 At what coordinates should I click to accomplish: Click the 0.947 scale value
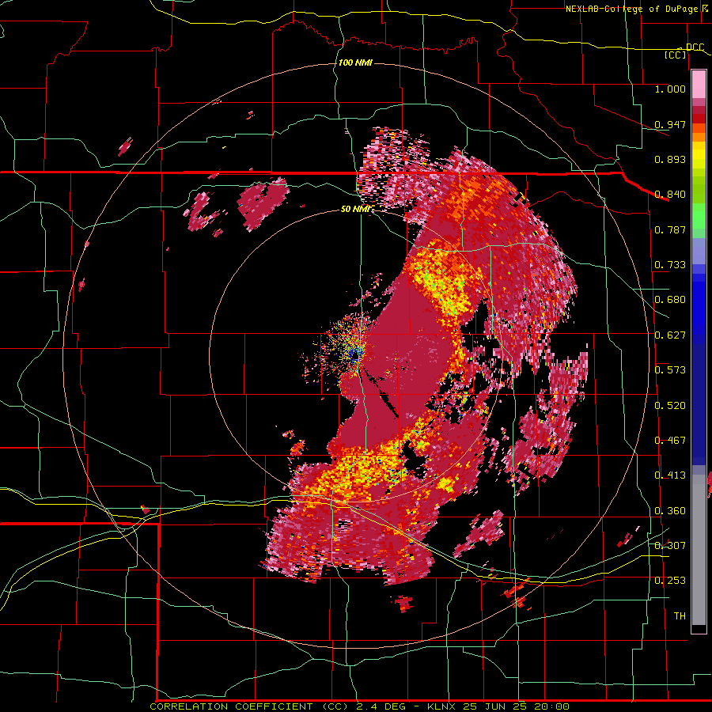point(670,124)
